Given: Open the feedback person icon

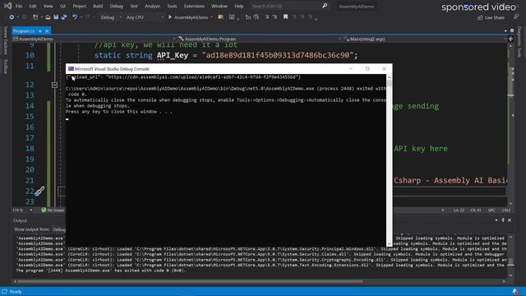Looking at the screenshot, I should pyautogui.click(x=516, y=16).
